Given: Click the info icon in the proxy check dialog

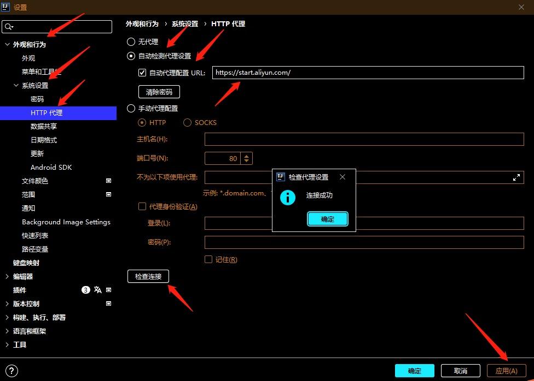Looking at the screenshot, I should click(287, 198).
